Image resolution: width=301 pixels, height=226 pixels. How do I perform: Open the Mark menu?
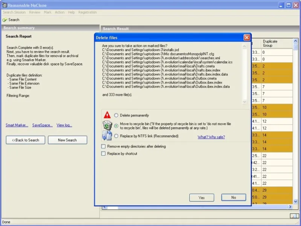click(x=48, y=12)
